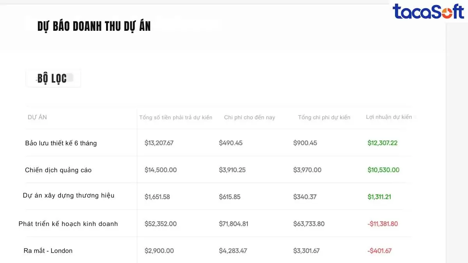Select the red -$11,381.80 profit value

383,224
